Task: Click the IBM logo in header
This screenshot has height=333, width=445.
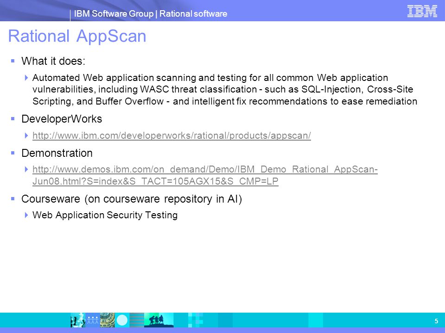Action: (422, 11)
